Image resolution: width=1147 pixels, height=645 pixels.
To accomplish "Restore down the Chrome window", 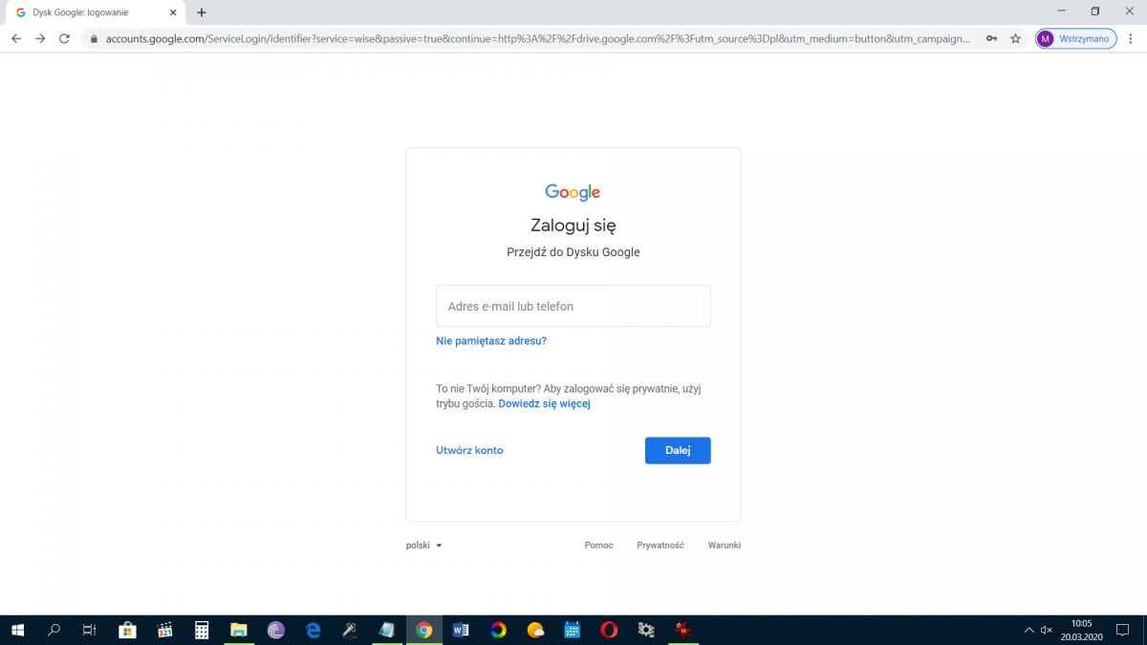I will click(1095, 11).
